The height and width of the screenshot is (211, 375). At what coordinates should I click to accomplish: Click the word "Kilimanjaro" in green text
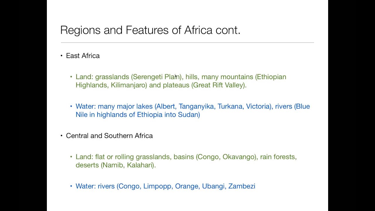[129, 85]
